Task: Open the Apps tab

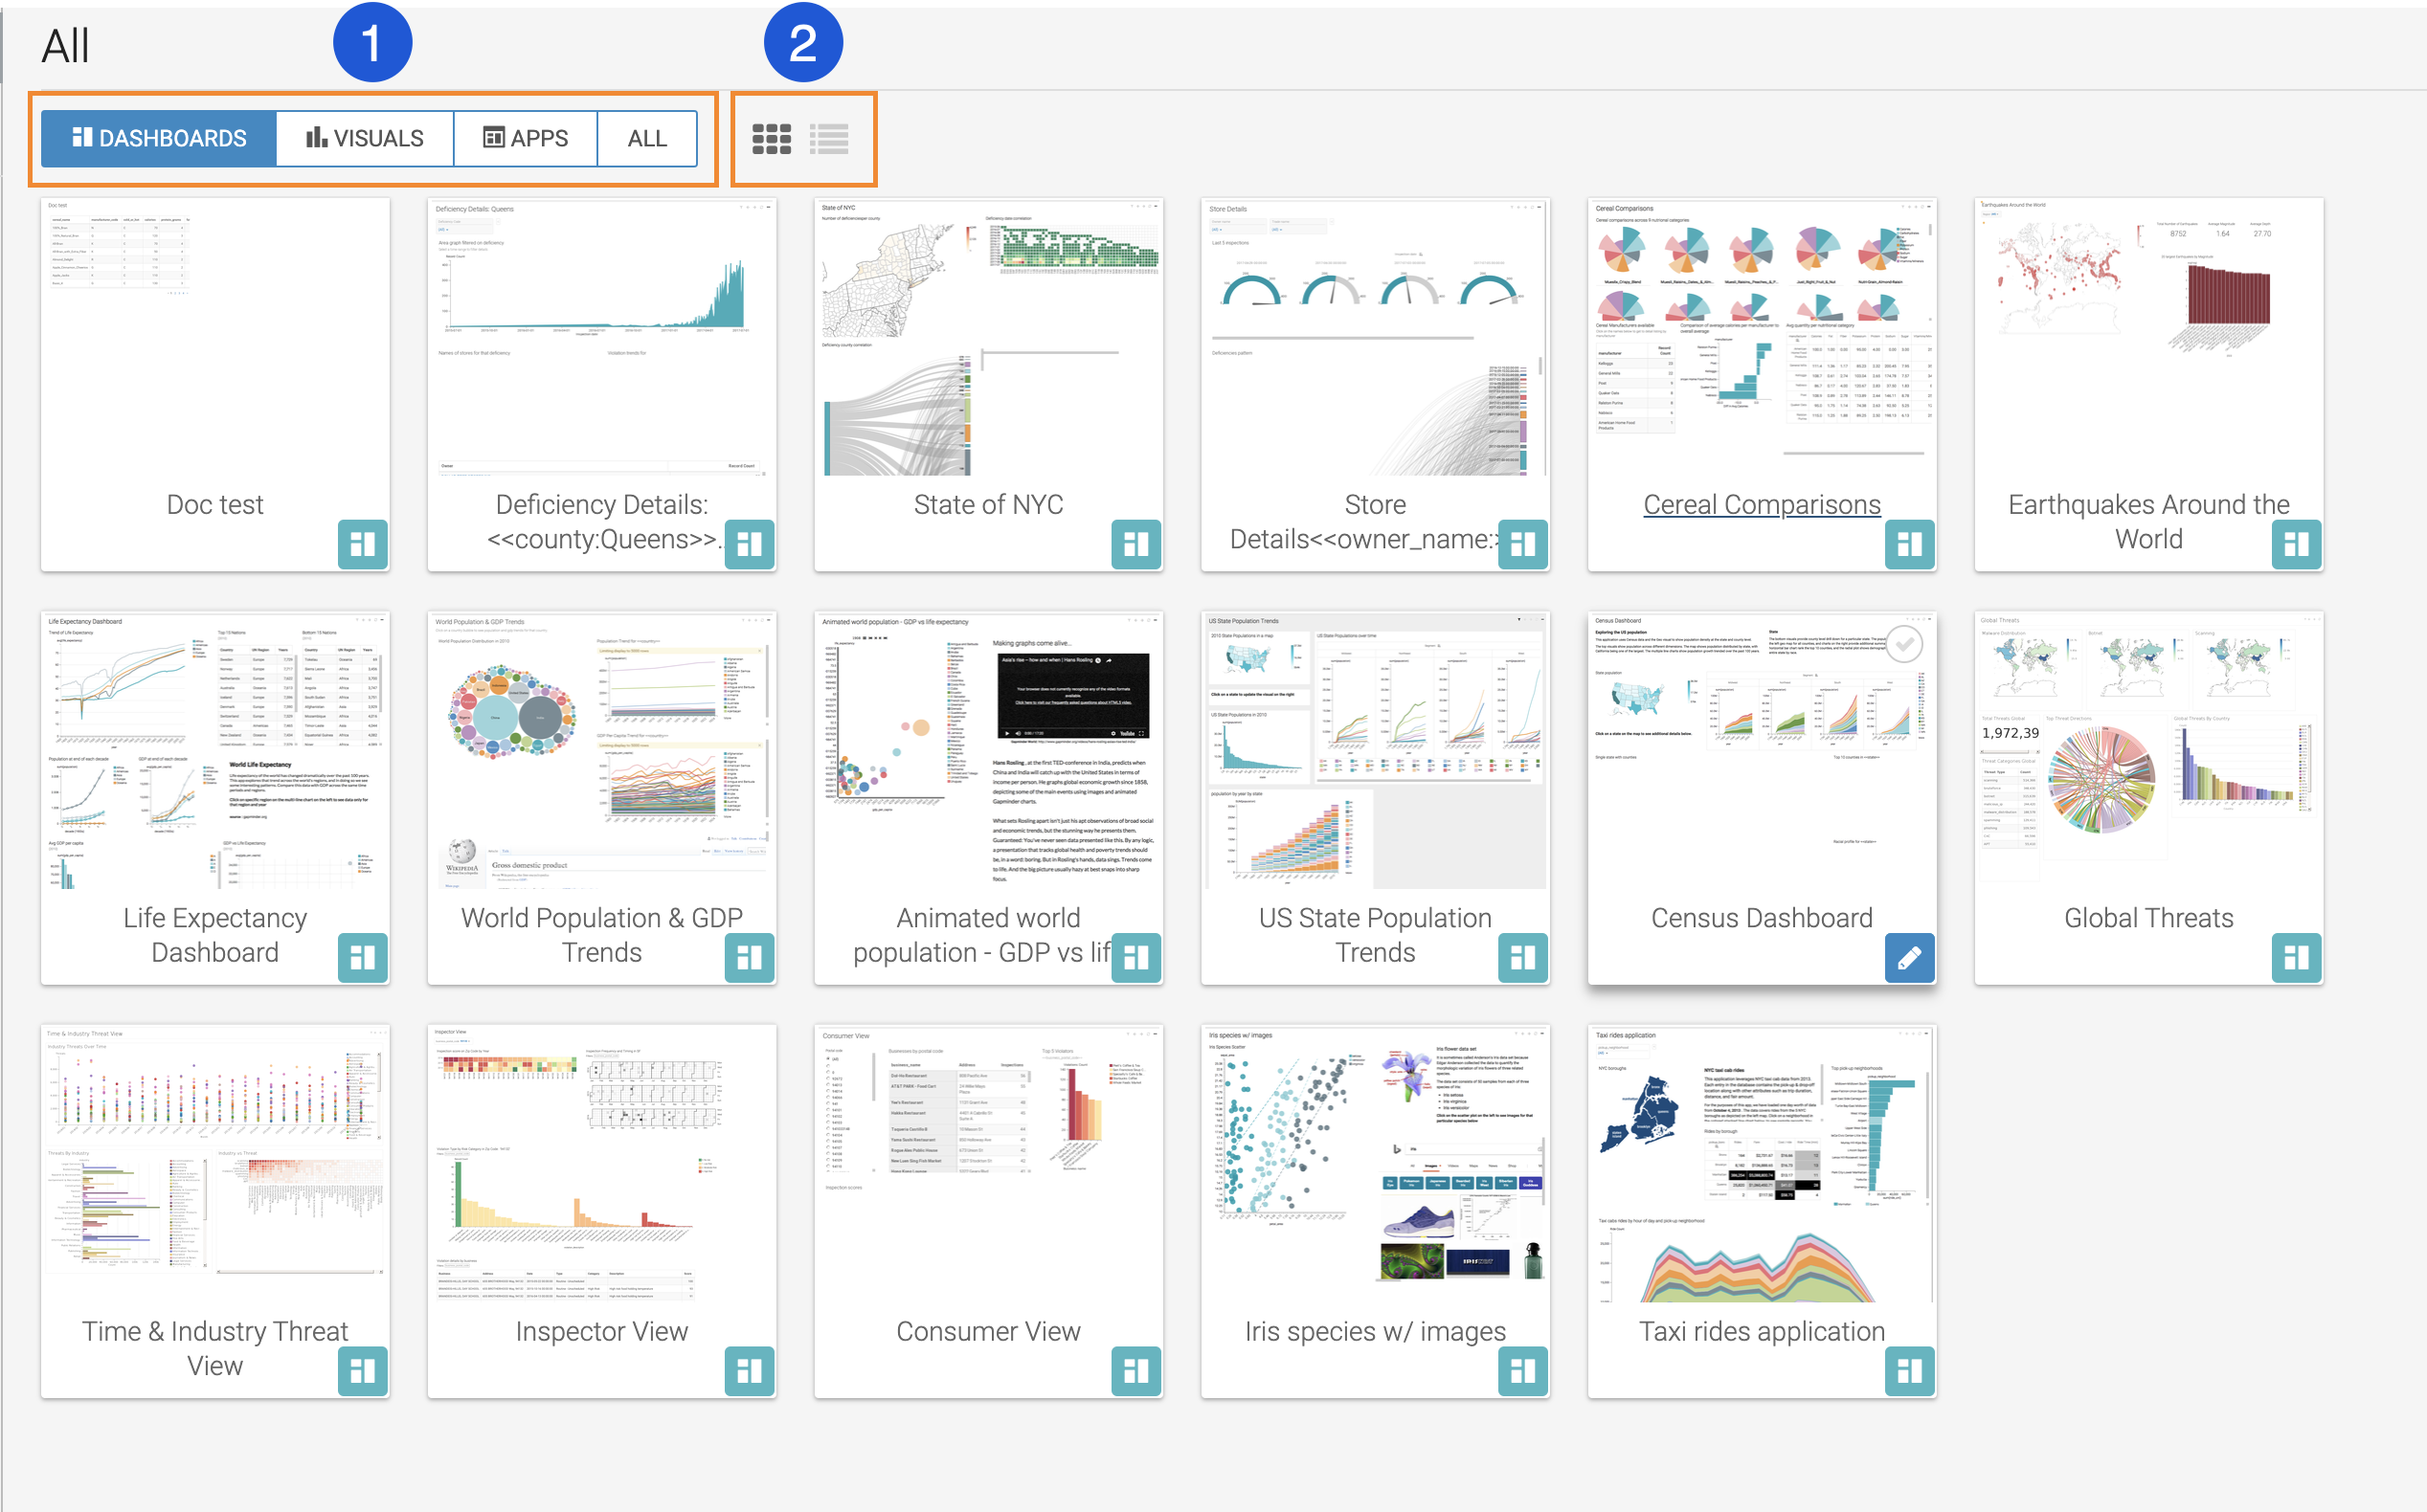Action: [526, 139]
